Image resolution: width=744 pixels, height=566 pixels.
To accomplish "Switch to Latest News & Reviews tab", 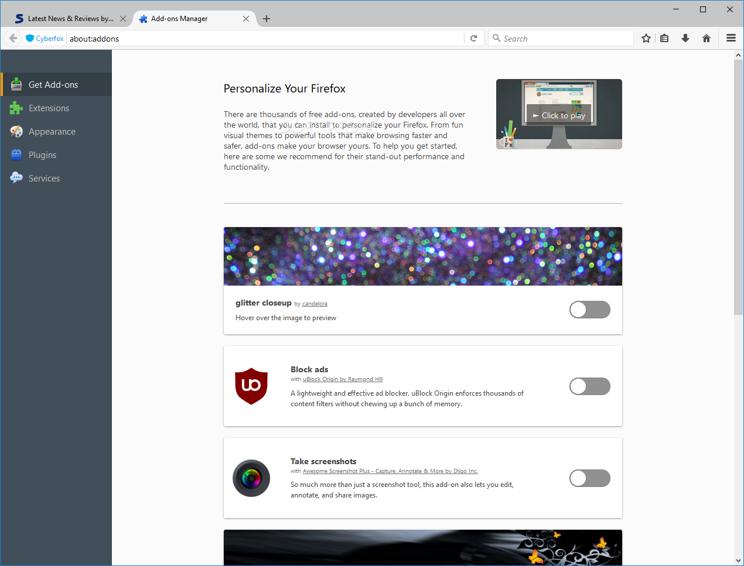I will pos(70,19).
